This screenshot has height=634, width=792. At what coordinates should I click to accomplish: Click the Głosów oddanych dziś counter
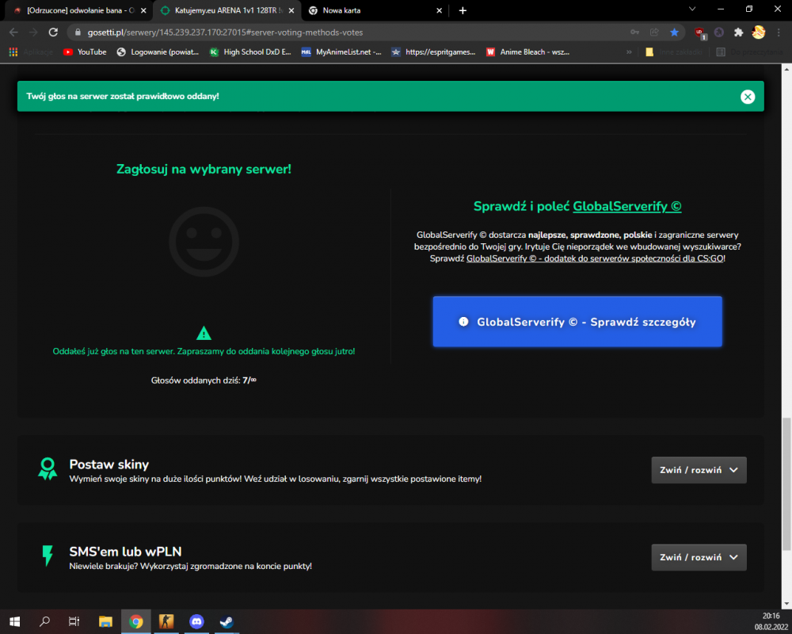pos(204,380)
